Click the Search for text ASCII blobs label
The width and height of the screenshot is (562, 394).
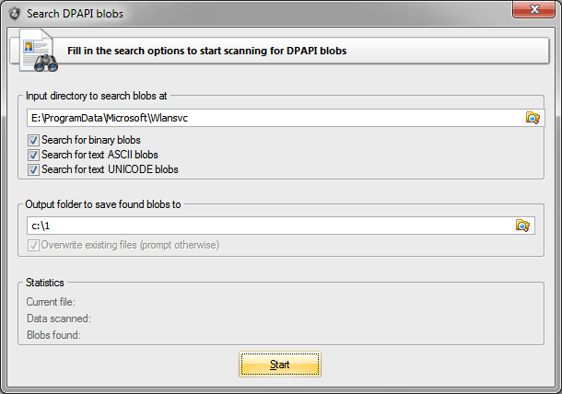[x=100, y=155]
